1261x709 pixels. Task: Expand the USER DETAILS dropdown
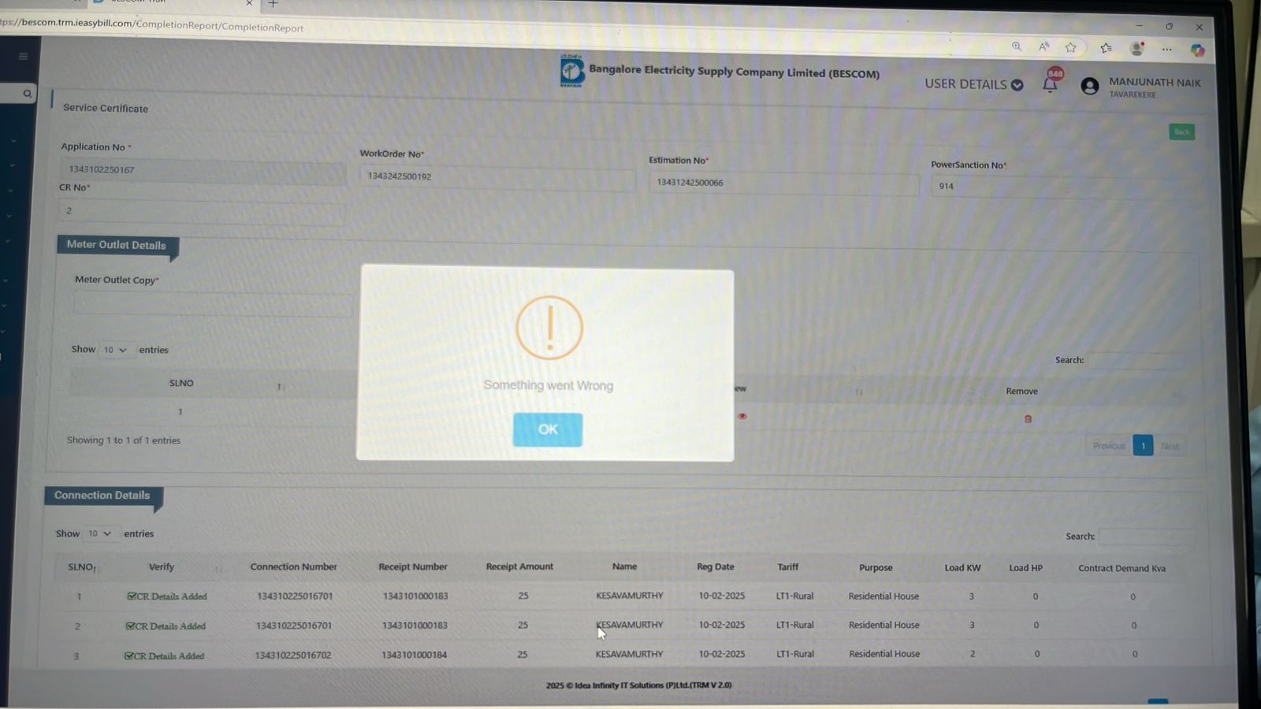974,84
